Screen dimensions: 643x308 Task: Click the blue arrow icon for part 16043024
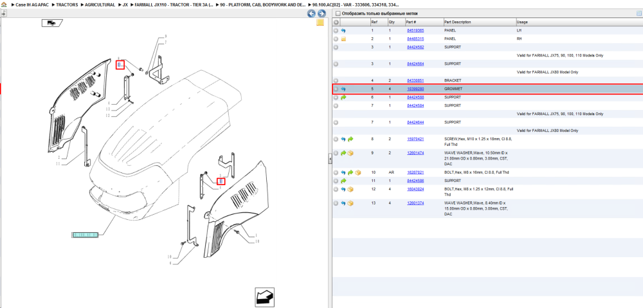coord(343,190)
